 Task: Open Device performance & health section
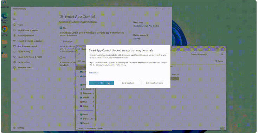[28, 57]
